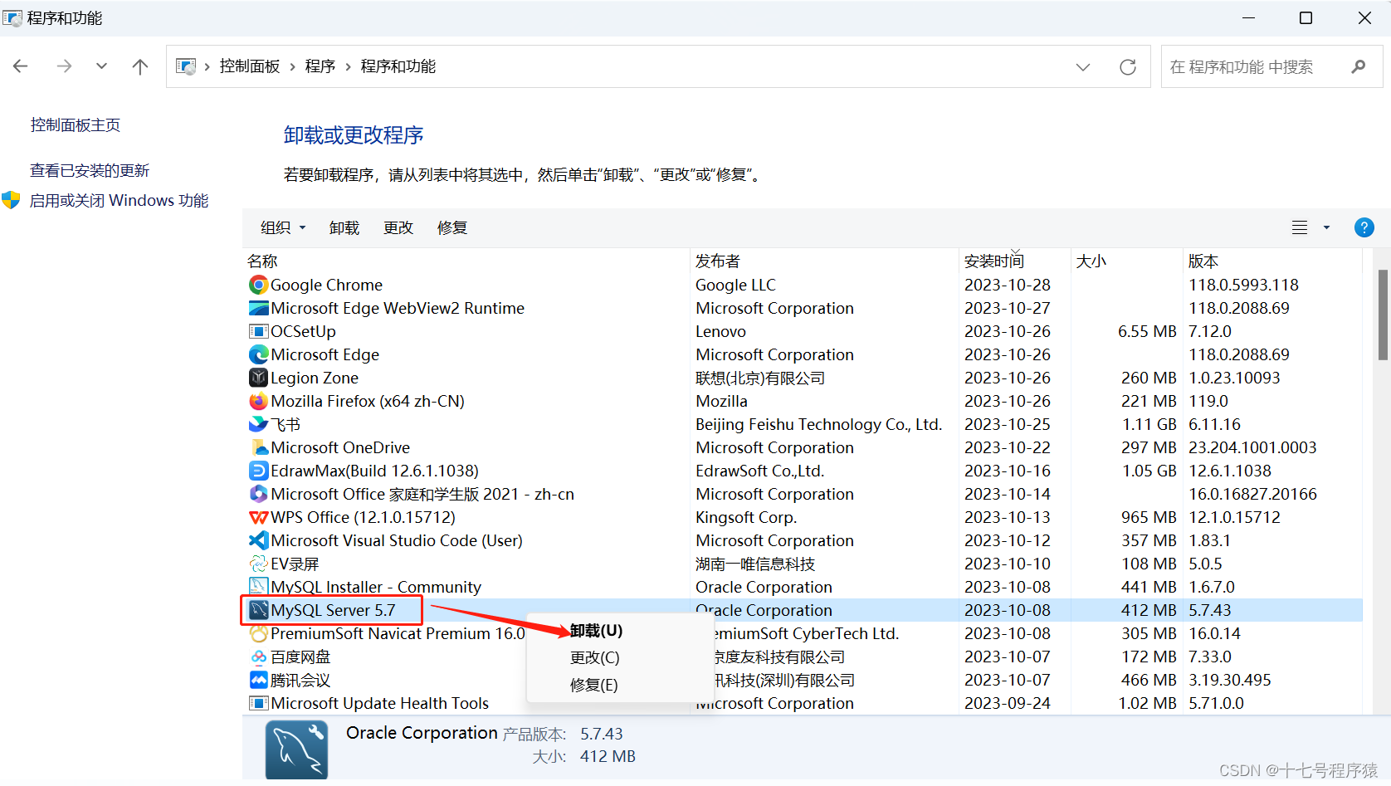The image size is (1391, 786).
Task: Open the recent locations chevron dropdown
Action: coord(101,66)
